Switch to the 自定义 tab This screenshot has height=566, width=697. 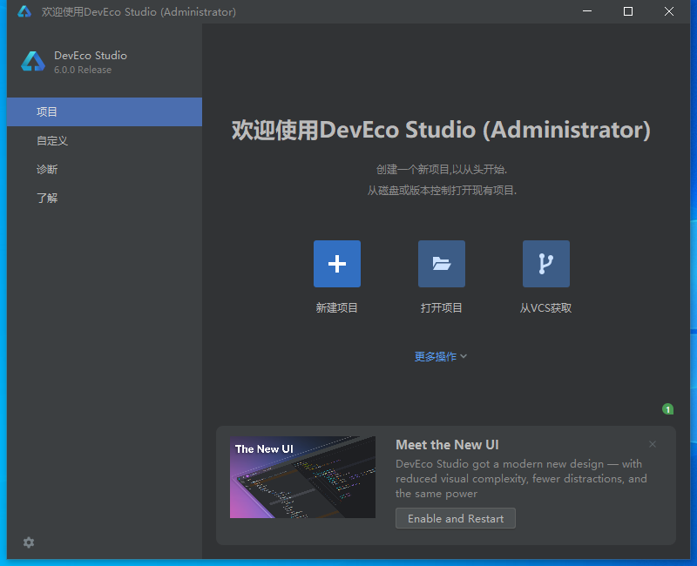point(105,141)
